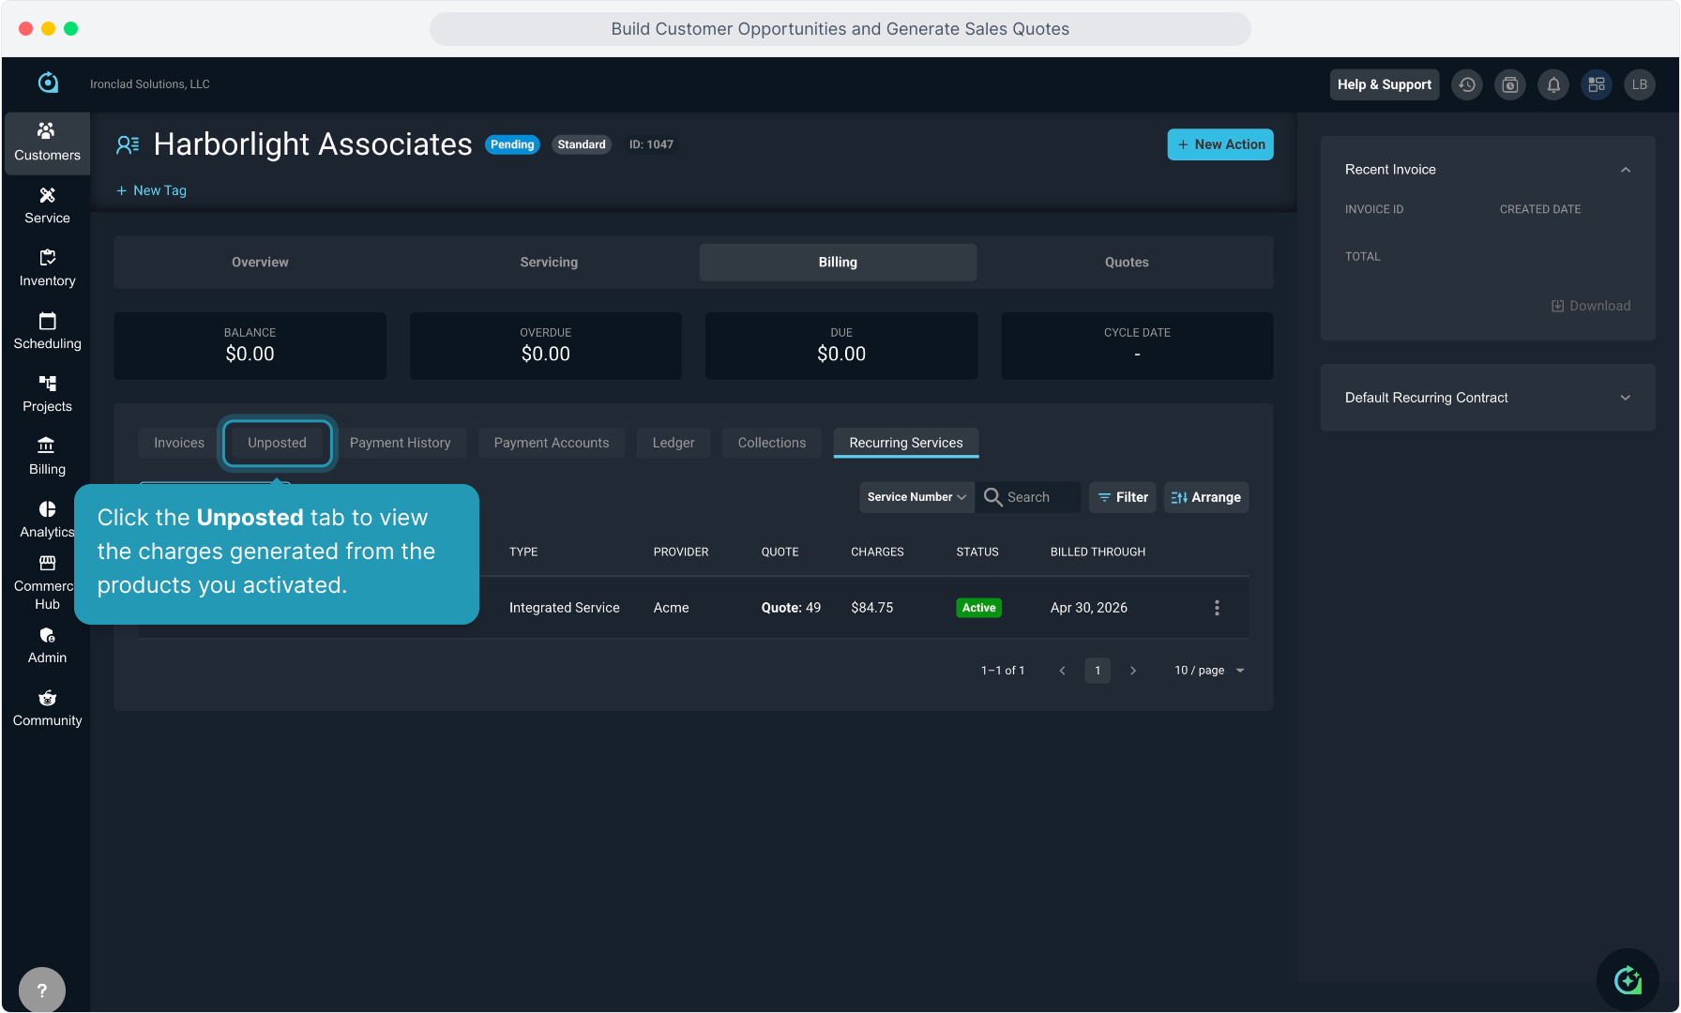This screenshot has width=1681, height=1013.
Task: Open row actions three-dot menu
Action: [x=1217, y=608]
